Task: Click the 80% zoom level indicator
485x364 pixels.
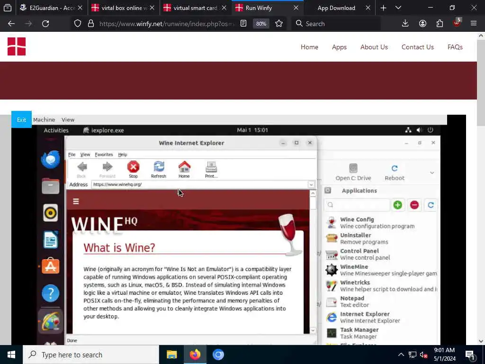Action: (261, 24)
